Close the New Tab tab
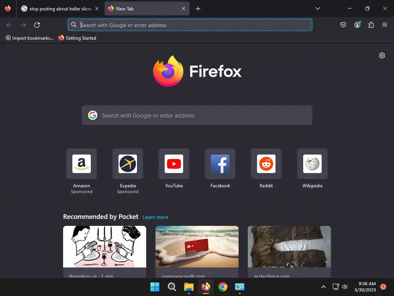The image size is (394, 296). click(x=184, y=8)
